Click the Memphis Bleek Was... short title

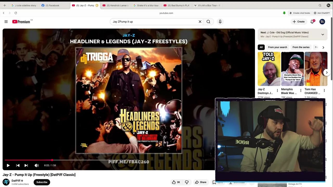(289, 91)
